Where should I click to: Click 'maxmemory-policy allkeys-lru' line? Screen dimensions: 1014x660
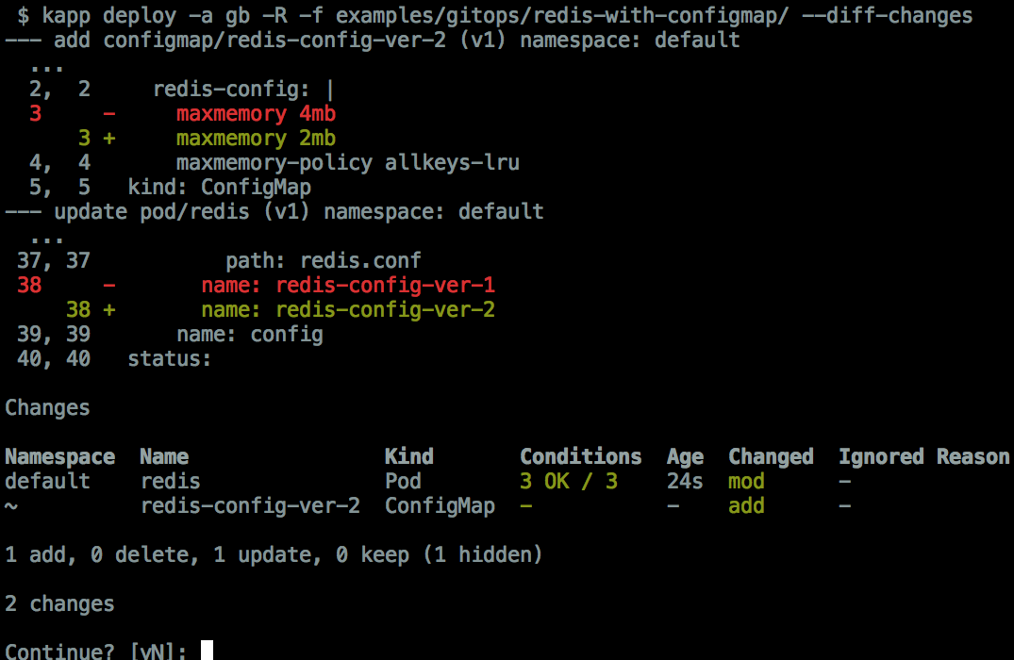(348, 163)
